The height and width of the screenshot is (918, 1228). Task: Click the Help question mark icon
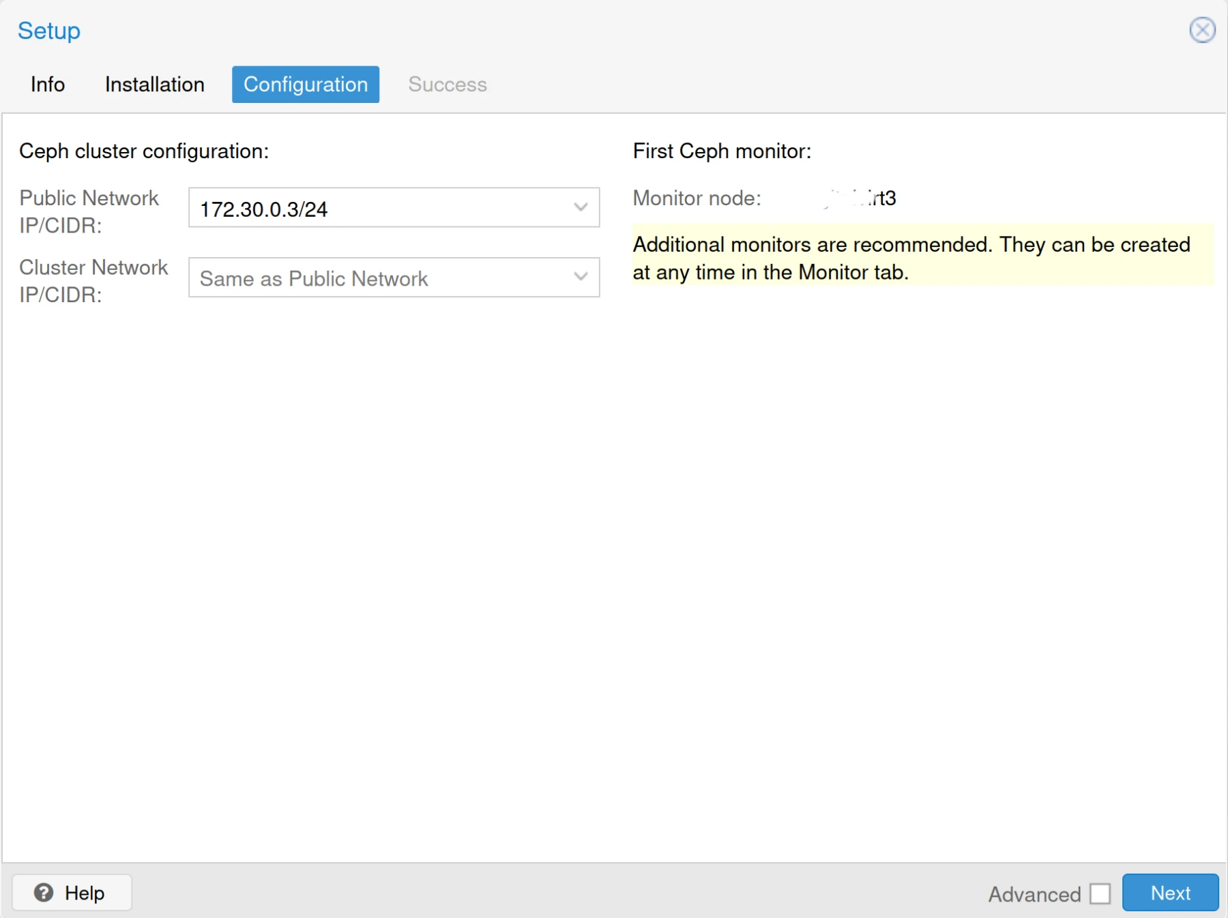tap(43, 892)
